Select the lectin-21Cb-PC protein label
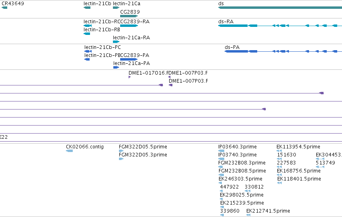This screenshot has height=217, width=342. 102,47
